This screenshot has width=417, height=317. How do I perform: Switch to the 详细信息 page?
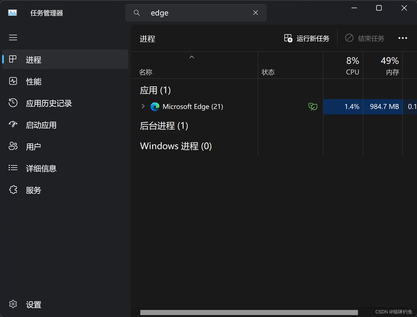click(x=65, y=168)
